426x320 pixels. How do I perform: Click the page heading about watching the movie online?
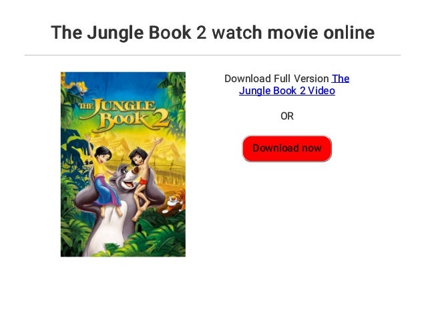213,32
